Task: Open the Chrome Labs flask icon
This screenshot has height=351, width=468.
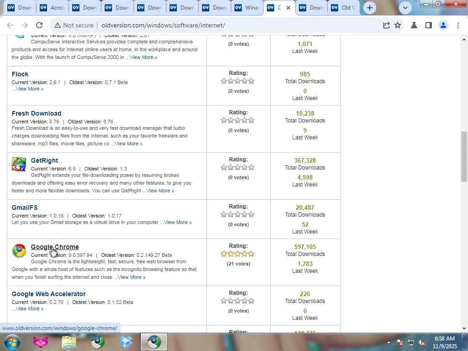Action: (x=414, y=26)
